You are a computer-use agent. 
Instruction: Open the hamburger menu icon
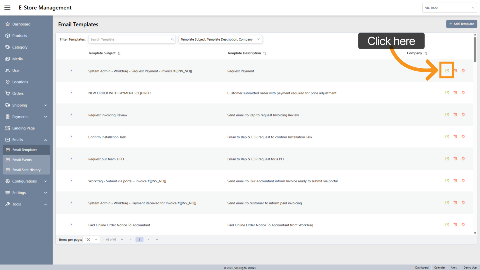pos(7,8)
